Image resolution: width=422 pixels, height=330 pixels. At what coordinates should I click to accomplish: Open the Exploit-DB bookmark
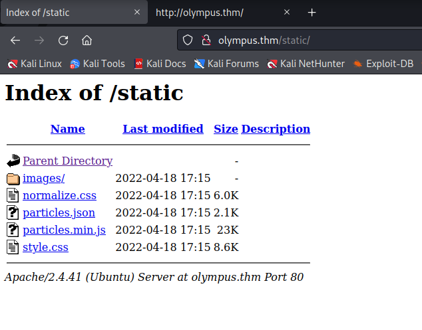click(x=383, y=64)
